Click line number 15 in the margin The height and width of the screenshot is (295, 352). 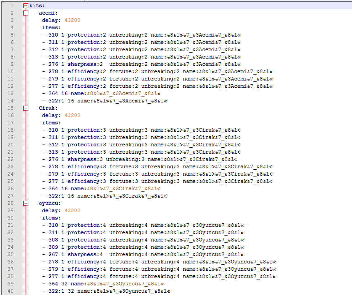[11, 108]
